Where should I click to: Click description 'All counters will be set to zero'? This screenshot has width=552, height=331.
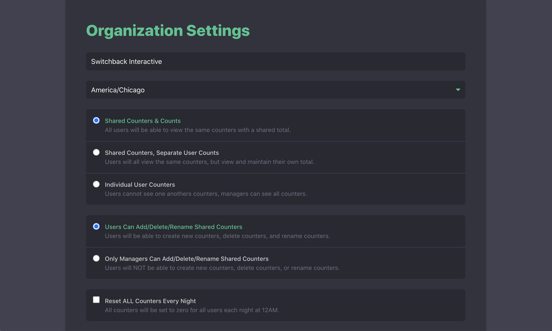(192, 310)
